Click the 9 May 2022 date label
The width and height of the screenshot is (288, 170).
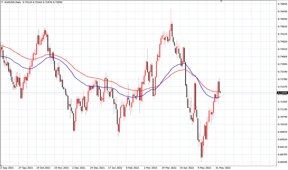coord(204,168)
